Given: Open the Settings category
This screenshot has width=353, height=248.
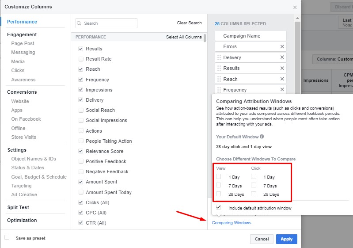Looking at the screenshot, I should tap(17, 150).
